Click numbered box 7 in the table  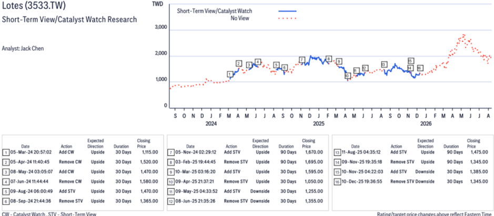point(171,153)
